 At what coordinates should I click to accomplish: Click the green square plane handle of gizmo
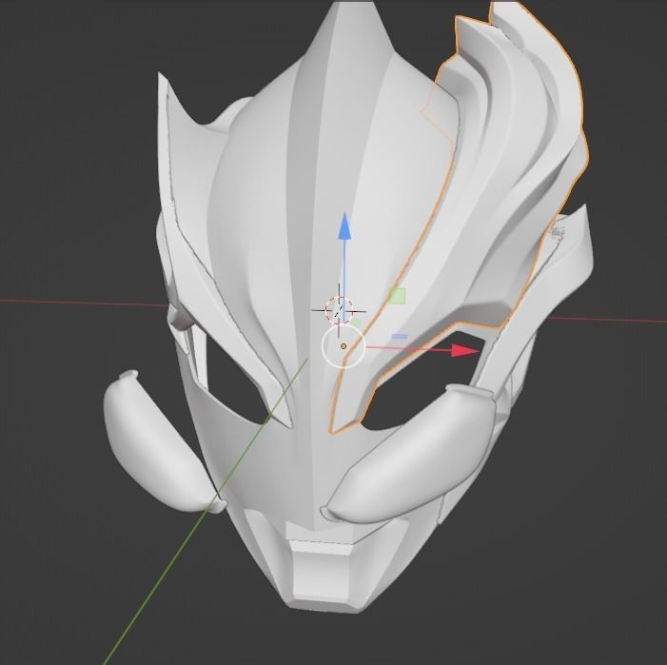click(x=398, y=296)
